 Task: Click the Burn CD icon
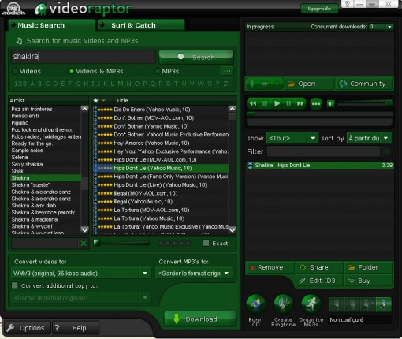(x=255, y=304)
